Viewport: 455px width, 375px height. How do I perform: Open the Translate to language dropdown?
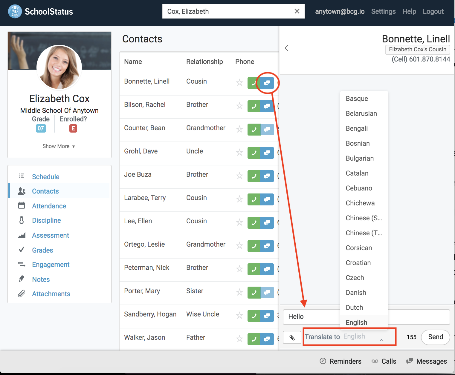(x=364, y=337)
